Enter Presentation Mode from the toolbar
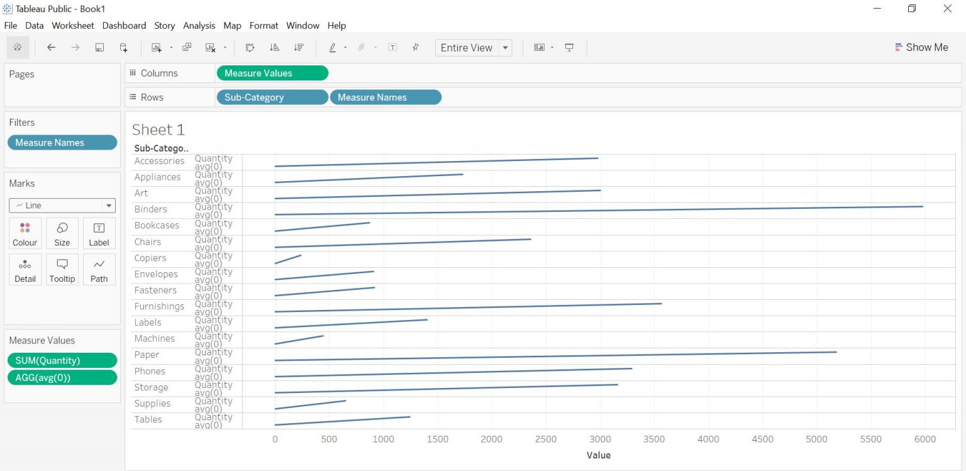This screenshot has width=966, height=471. (x=569, y=47)
